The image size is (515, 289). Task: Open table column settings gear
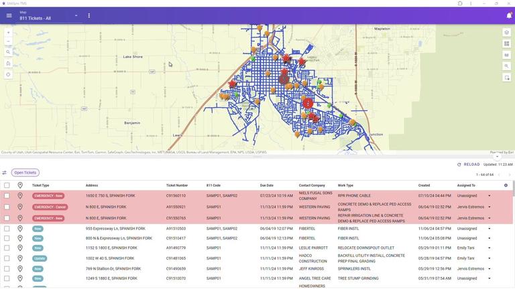(506, 185)
